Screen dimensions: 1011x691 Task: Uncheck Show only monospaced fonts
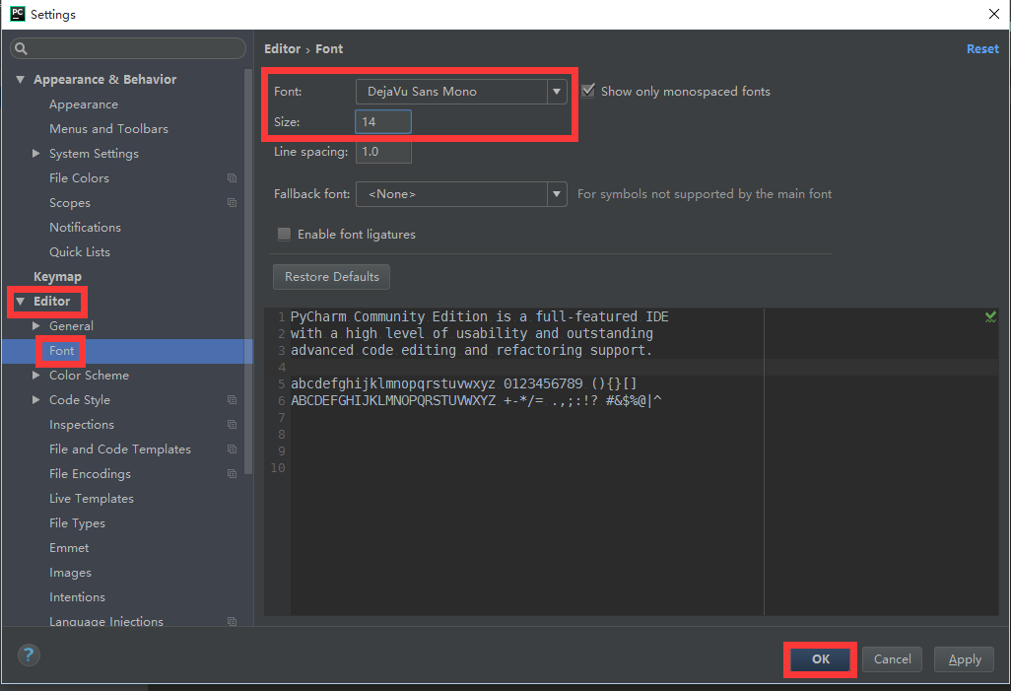pyautogui.click(x=587, y=90)
